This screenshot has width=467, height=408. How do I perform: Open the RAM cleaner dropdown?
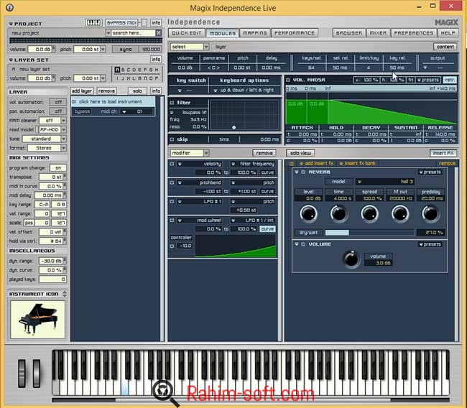(x=52, y=121)
